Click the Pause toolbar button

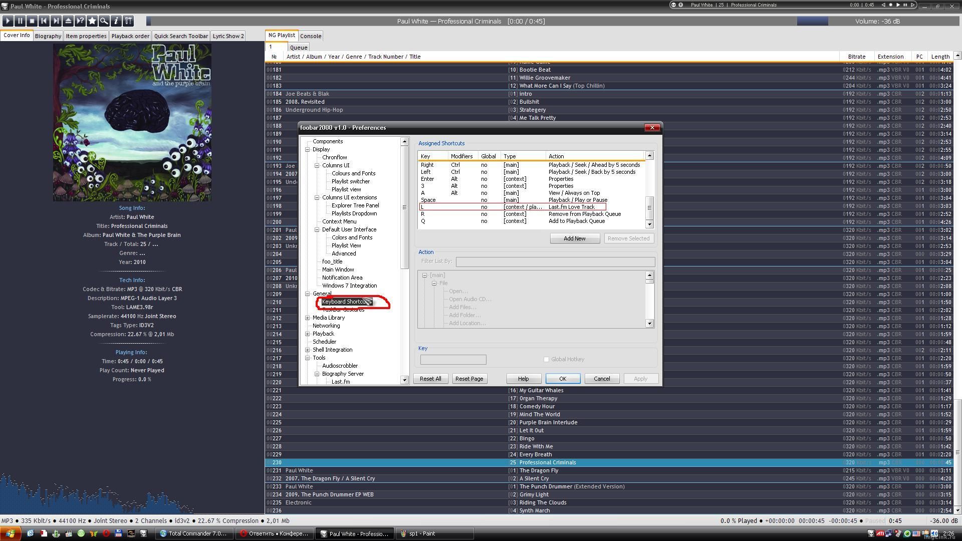(20, 21)
